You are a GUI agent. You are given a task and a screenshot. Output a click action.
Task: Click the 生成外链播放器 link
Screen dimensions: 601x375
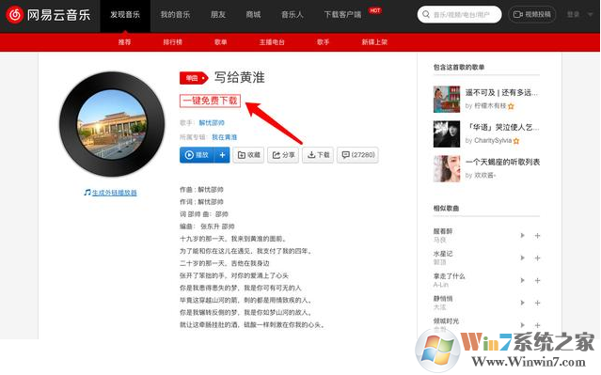(x=114, y=193)
